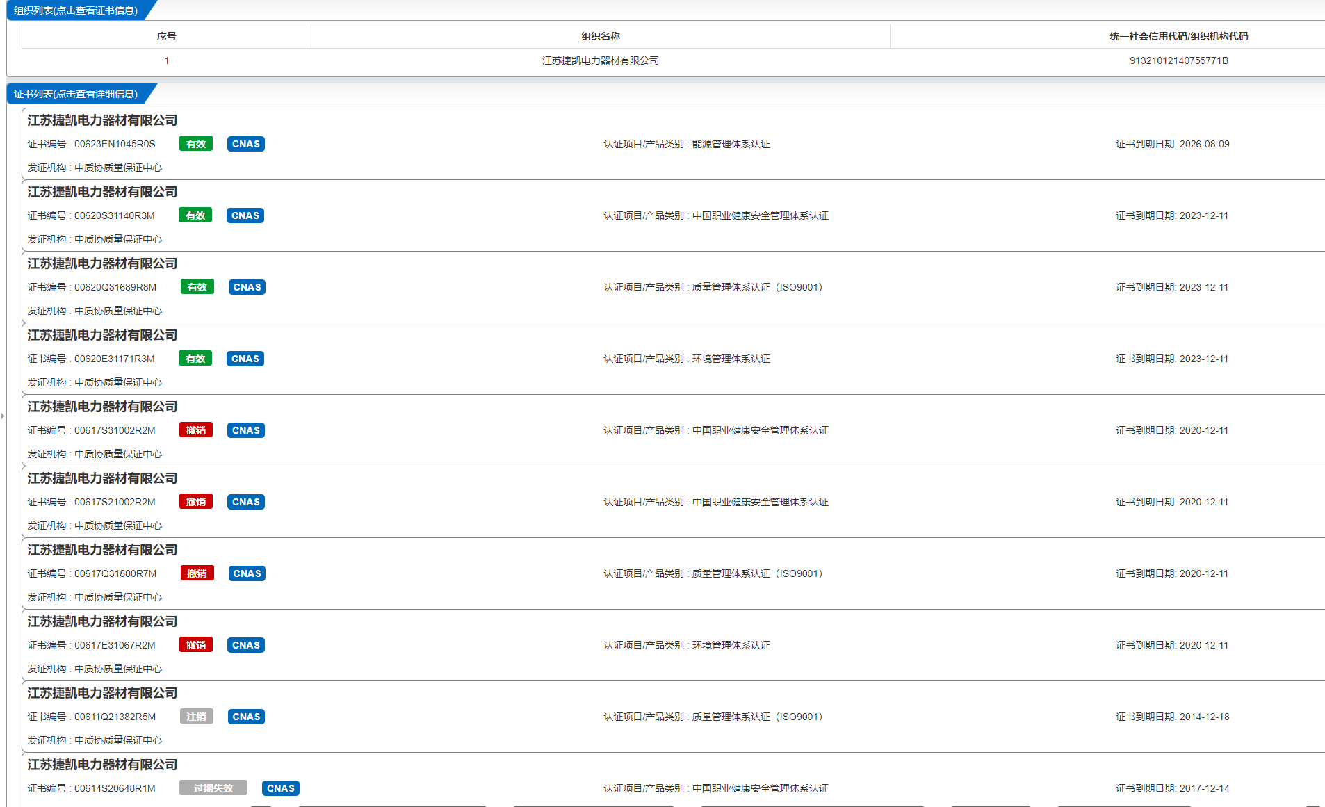The image size is (1325, 807).
Task: Select the CNAS badge for certificate 00617S21002R2M
Action: 246,502
